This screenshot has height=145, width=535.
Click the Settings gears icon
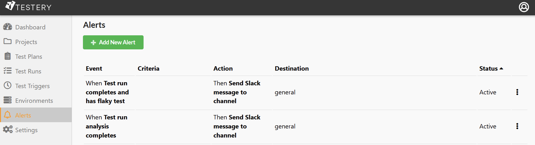click(x=8, y=129)
